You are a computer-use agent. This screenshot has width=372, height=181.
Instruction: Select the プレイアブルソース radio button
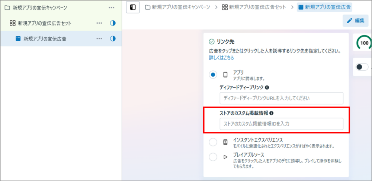(x=213, y=157)
